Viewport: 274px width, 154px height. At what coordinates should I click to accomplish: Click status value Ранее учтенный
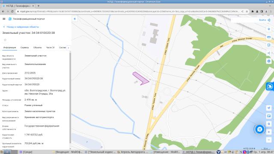click(33, 105)
